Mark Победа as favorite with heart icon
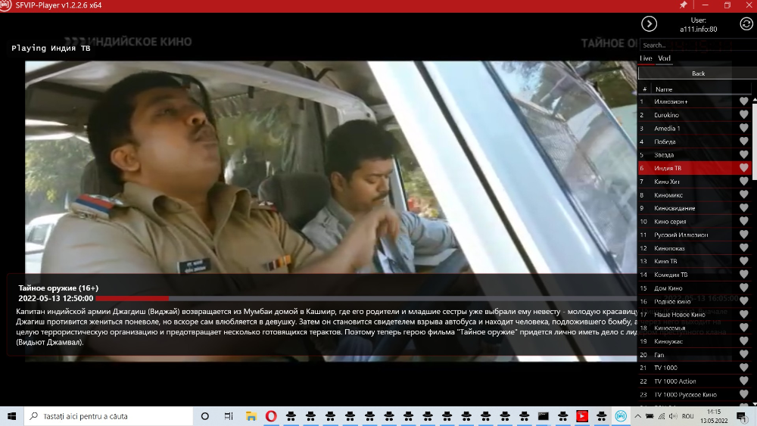757x426 pixels. tap(743, 141)
